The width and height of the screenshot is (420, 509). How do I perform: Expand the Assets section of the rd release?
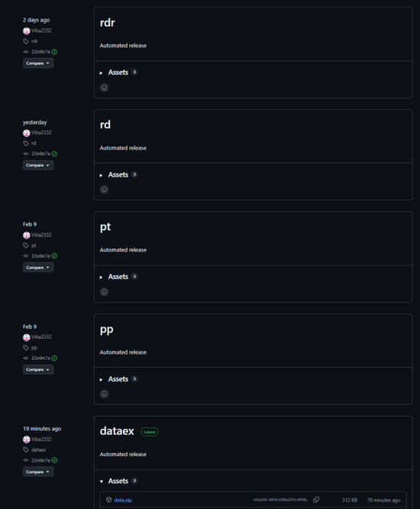(118, 175)
